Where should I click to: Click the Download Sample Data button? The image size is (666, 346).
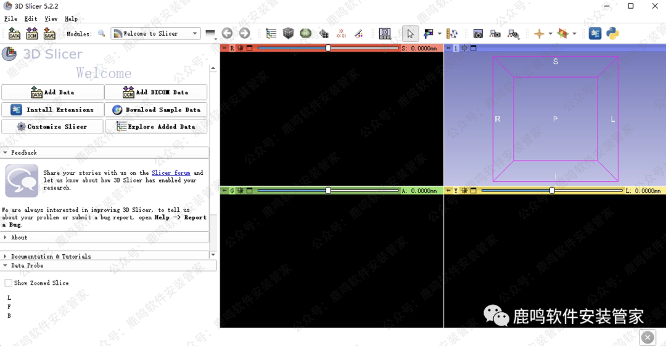[156, 110]
